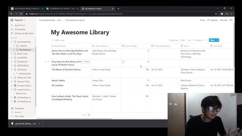This screenshot has width=242, height=136.
Task: Select Atomic Habits book title
Action: click(58, 80)
